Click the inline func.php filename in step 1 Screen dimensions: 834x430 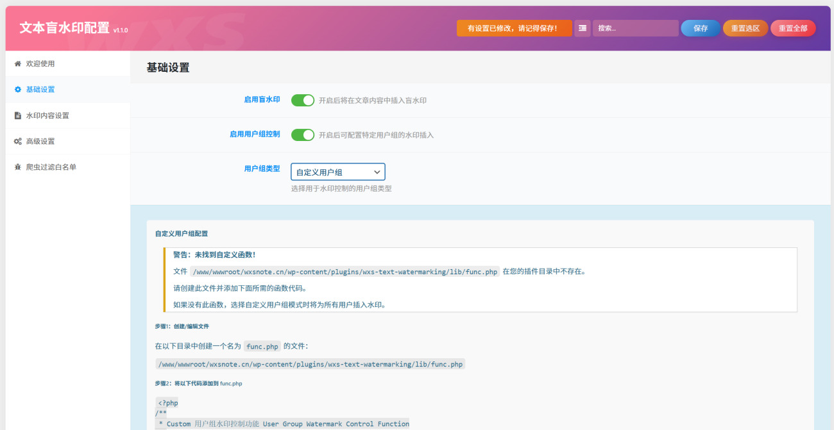click(262, 347)
